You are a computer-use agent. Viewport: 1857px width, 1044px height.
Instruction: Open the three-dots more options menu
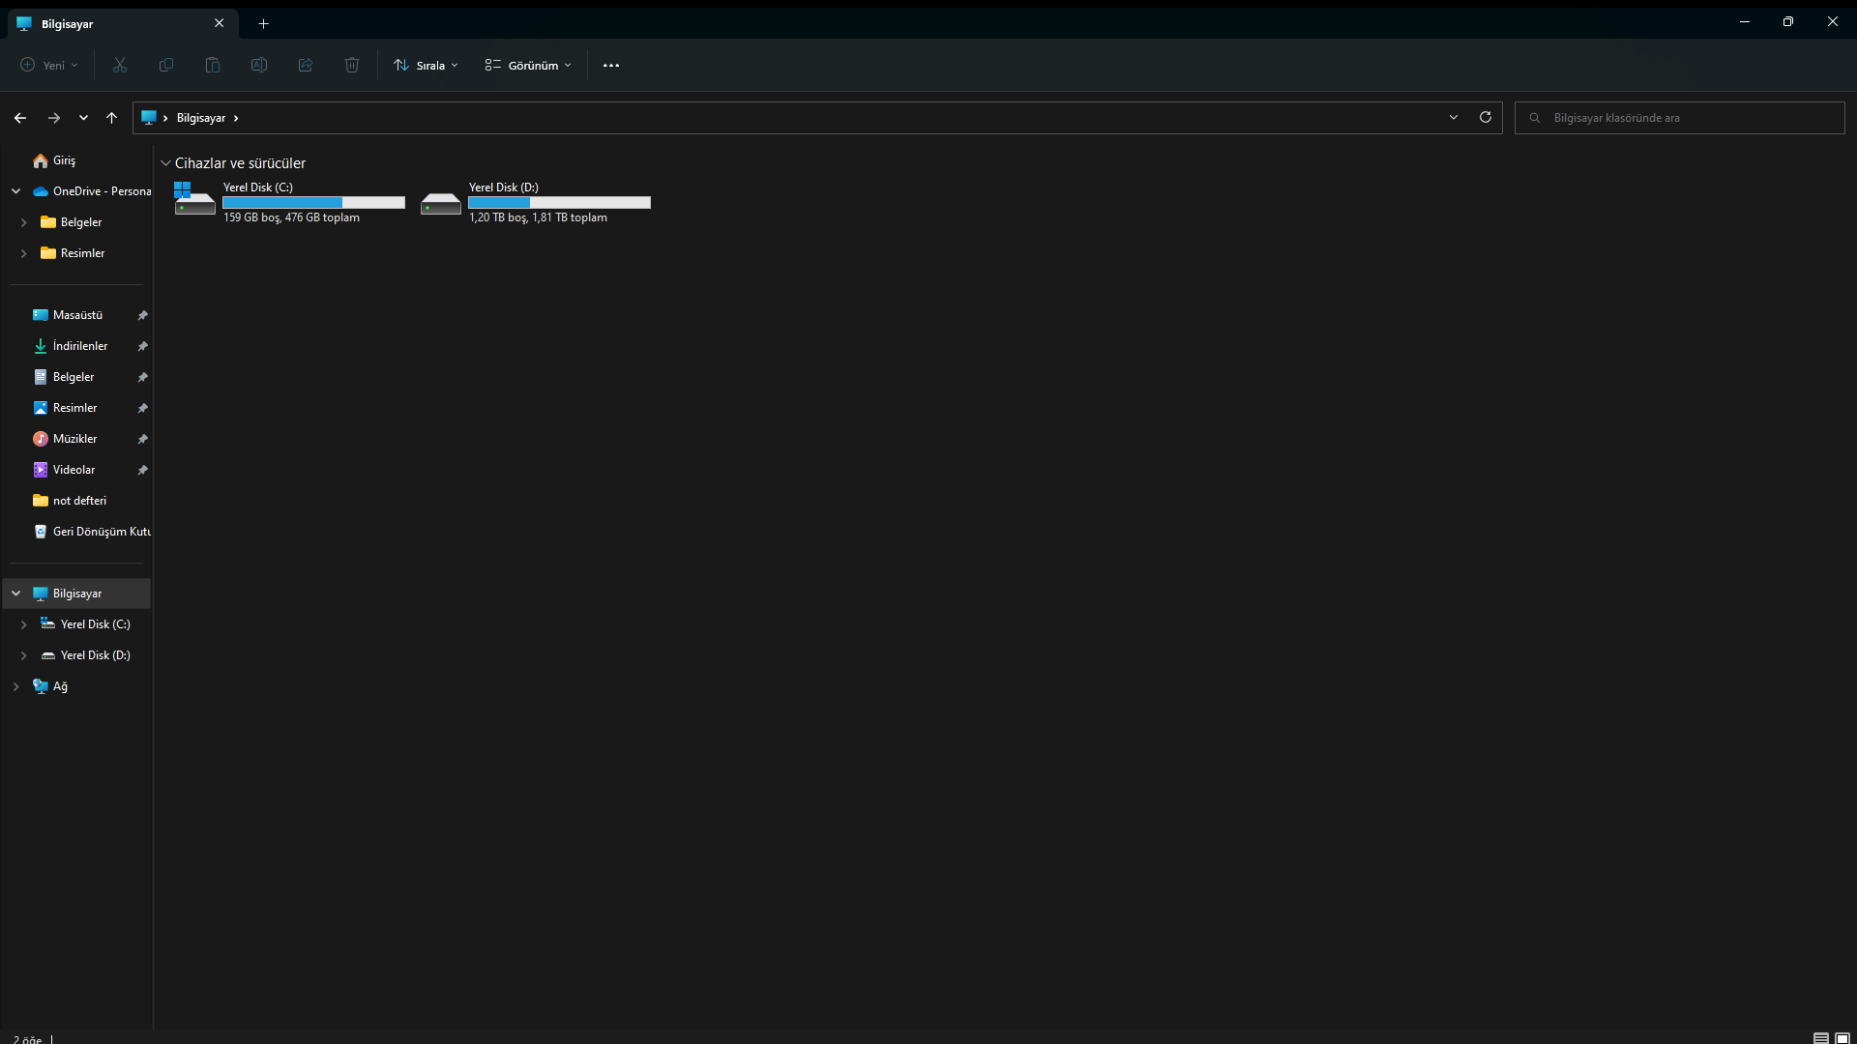(610, 65)
